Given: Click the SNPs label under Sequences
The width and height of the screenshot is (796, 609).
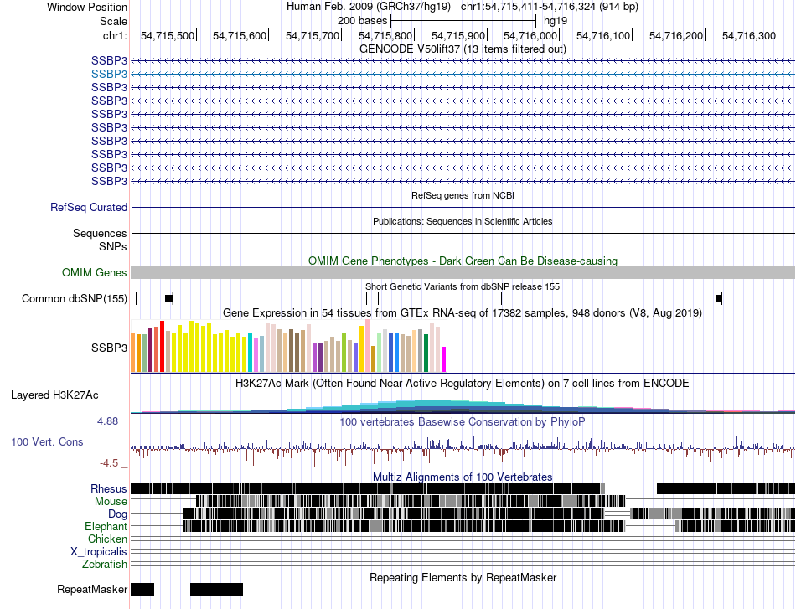Looking at the screenshot, I should coord(113,246).
